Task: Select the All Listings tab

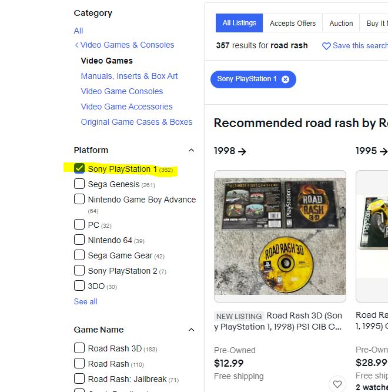Action: point(239,23)
